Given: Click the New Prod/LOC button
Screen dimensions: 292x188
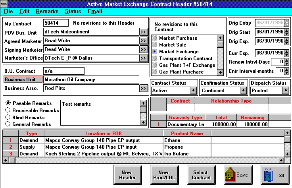Looking at the screenshot, I should (x=164, y=175).
